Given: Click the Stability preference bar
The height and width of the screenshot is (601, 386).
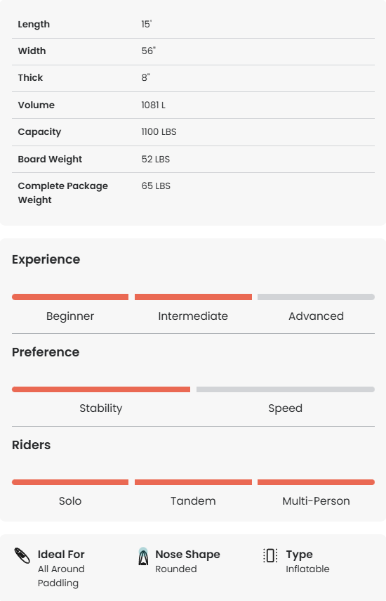Looking at the screenshot, I should (101, 389).
